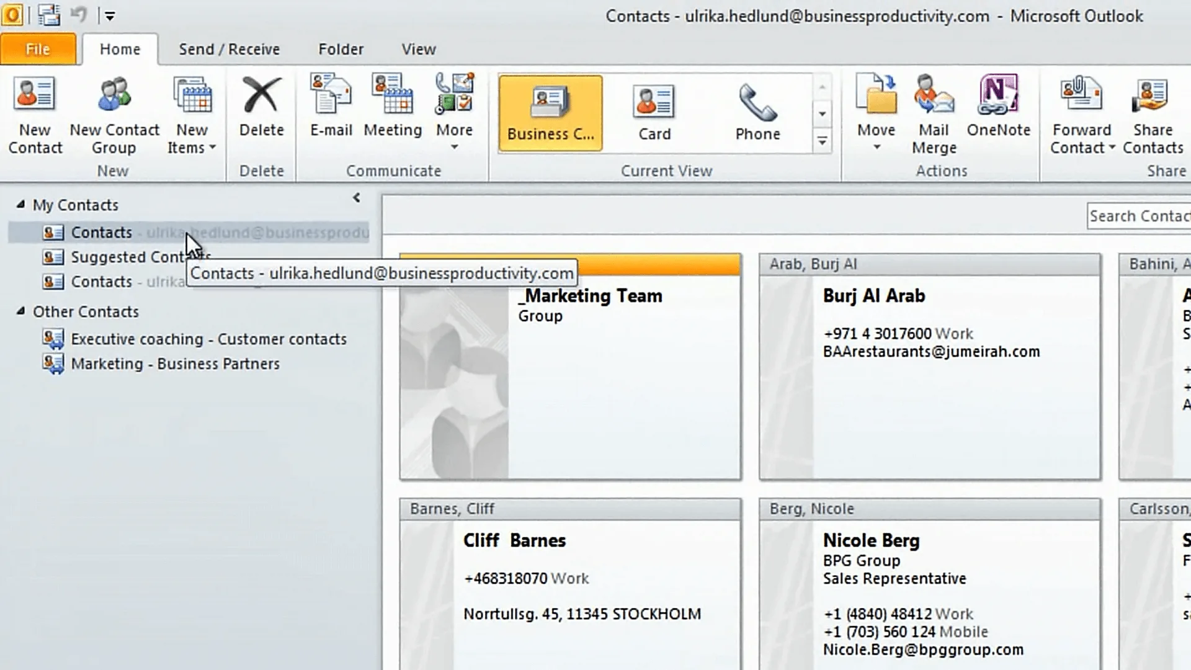The image size is (1191, 670).
Task: Open Forward Contact options
Action: point(1082,115)
